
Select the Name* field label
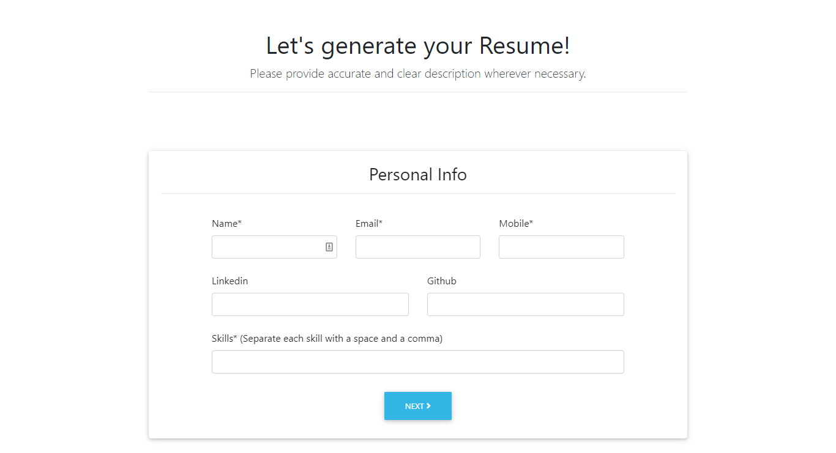coord(226,223)
